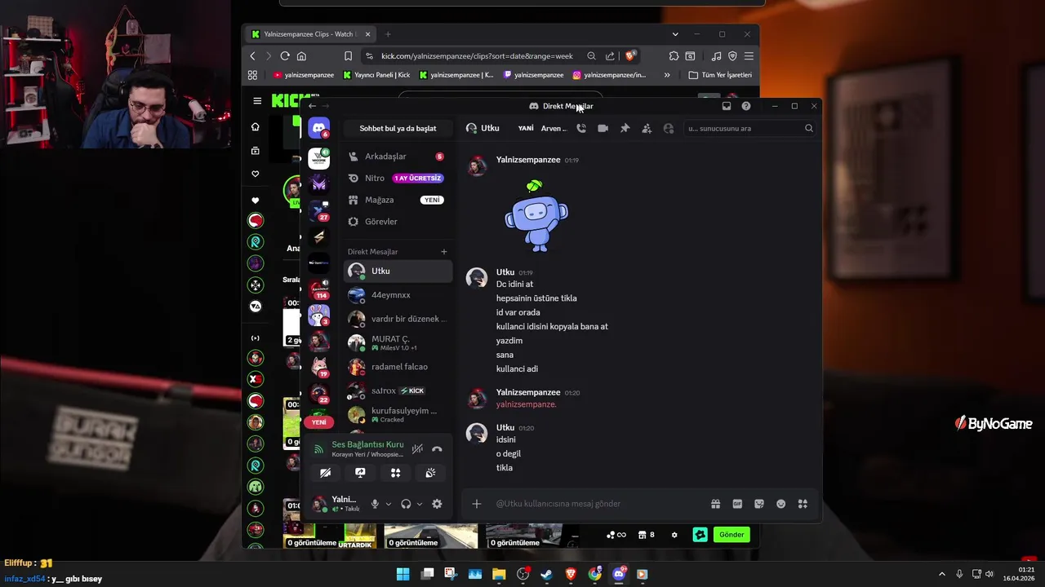Open Kick hamburger sidebar menu
Viewport: 1045px width, 587px height.
257,101
